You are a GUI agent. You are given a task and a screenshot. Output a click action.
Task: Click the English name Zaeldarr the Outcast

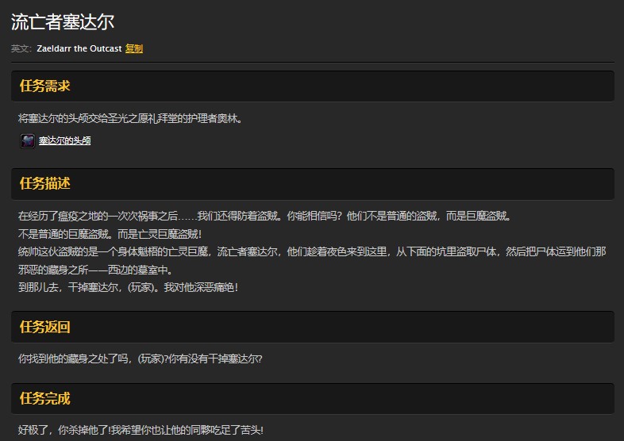(x=79, y=48)
